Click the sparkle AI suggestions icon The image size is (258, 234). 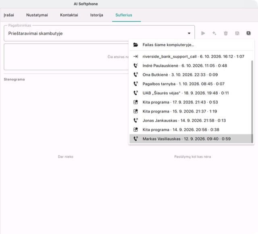click(x=214, y=33)
